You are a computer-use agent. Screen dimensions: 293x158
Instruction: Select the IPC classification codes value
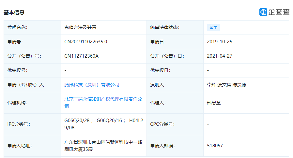(103, 124)
